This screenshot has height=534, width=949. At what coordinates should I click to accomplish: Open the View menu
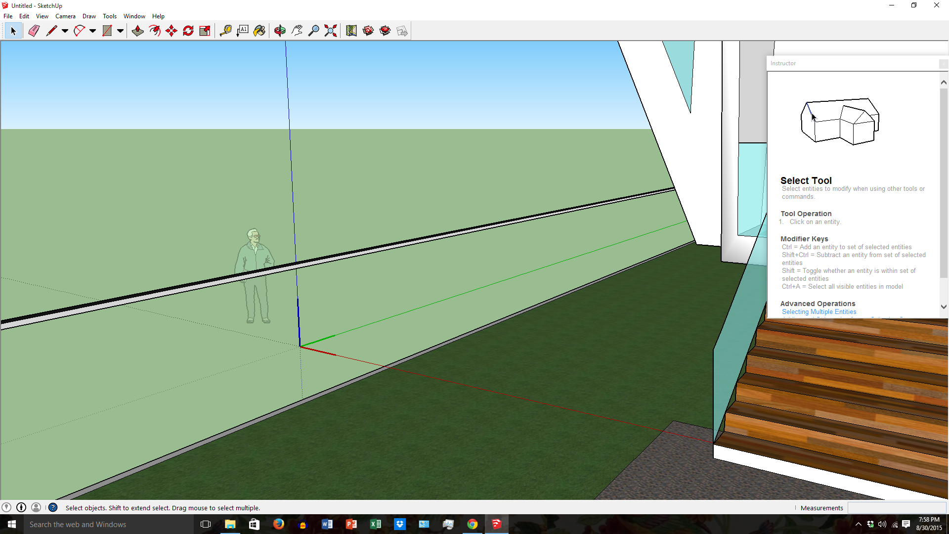pyautogui.click(x=42, y=16)
